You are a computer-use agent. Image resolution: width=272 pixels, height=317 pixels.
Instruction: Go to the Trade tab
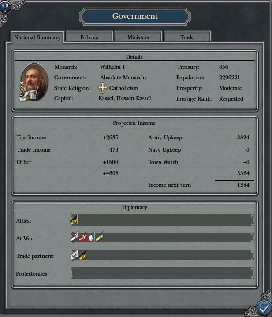coord(187,37)
